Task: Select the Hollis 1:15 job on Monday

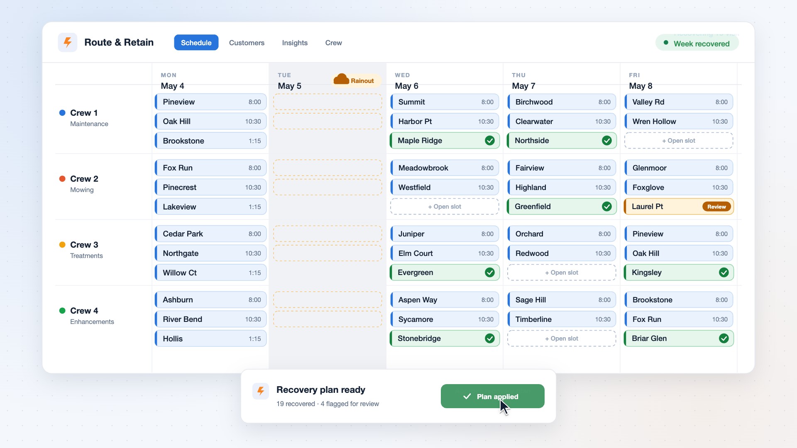Action: [x=211, y=339]
